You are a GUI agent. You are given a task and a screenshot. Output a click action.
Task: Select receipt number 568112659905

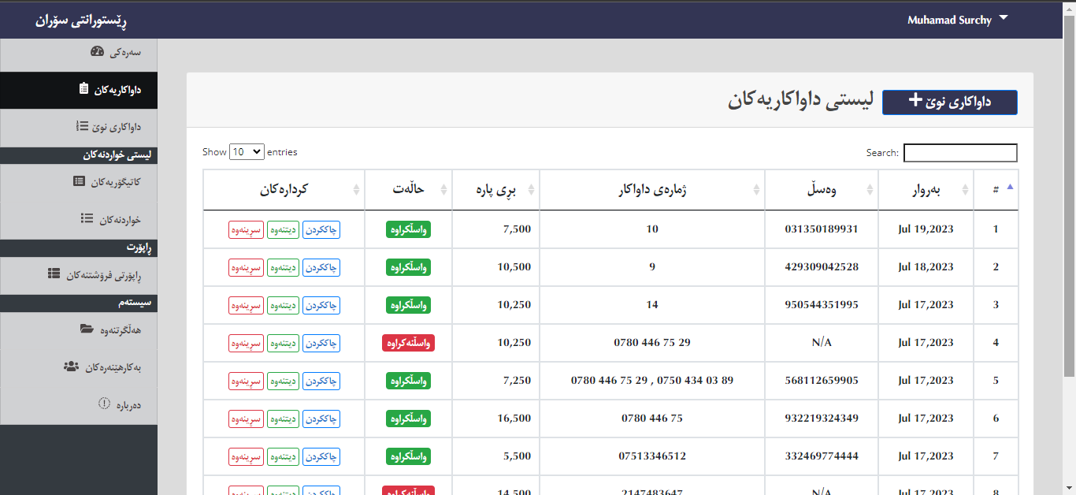(822, 381)
